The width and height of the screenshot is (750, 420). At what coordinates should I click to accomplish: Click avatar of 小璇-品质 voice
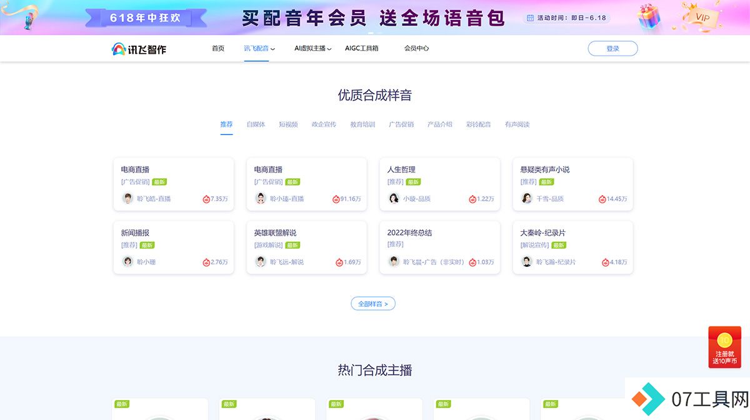(394, 198)
